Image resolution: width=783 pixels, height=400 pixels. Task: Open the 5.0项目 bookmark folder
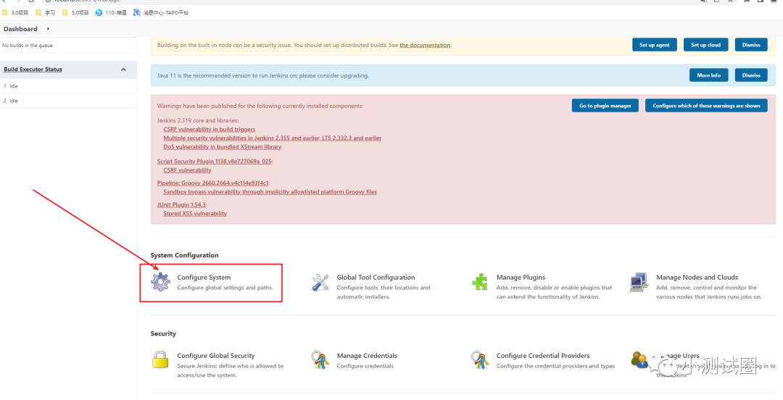76,12
